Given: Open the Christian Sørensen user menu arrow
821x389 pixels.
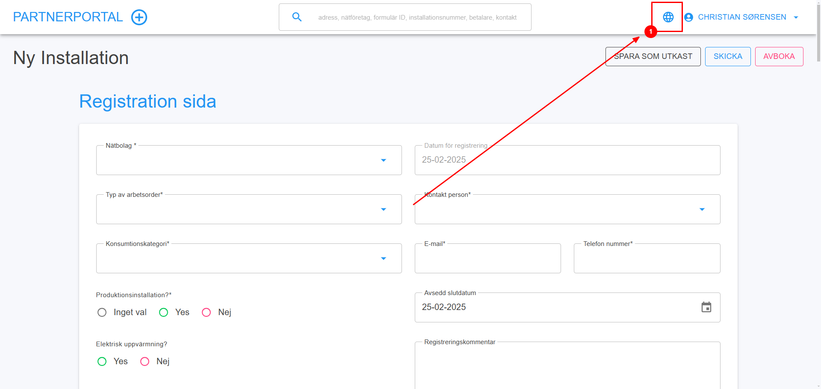Looking at the screenshot, I should click(x=796, y=18).
